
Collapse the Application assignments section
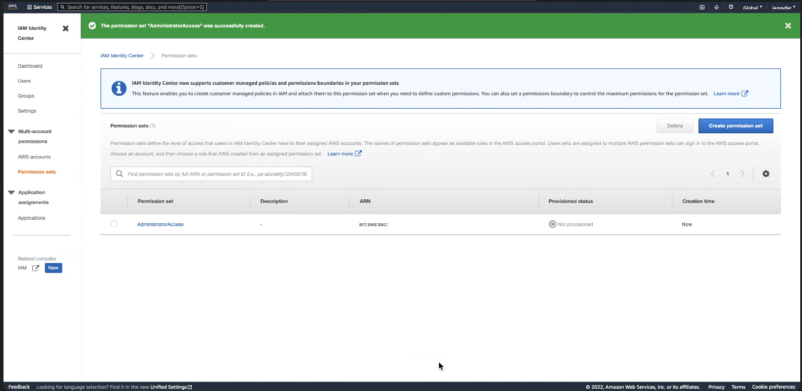[x=11, y=192]
